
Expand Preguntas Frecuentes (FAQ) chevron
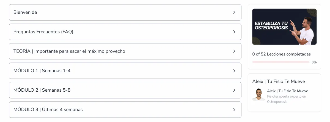coord(234,32)
